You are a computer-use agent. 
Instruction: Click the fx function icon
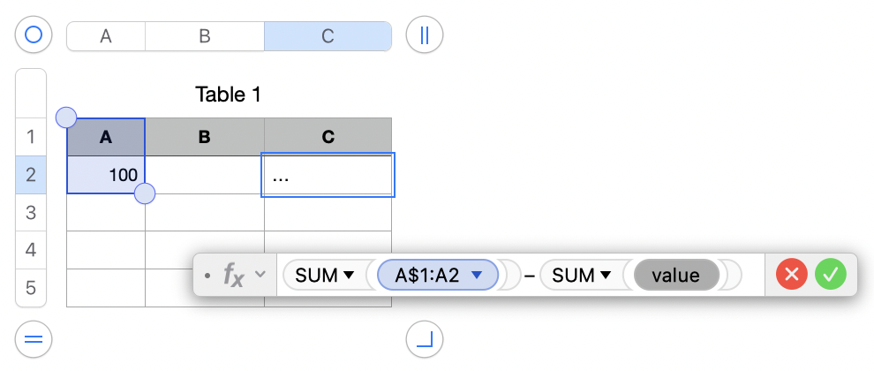click(233, 276)
